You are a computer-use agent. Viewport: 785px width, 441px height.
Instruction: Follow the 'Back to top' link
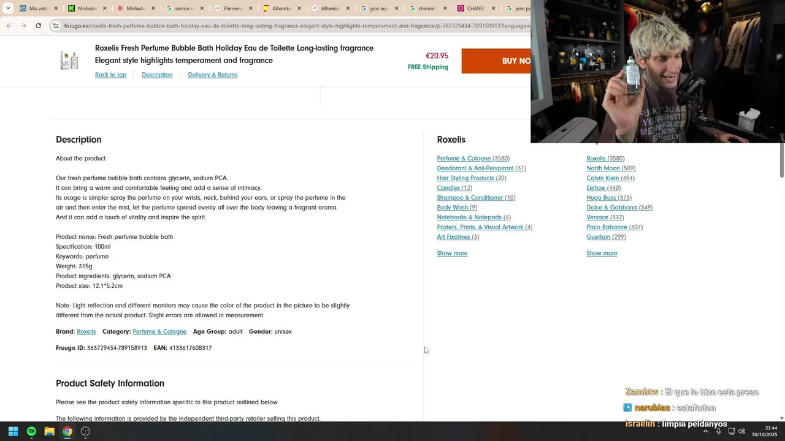(110, 75)
